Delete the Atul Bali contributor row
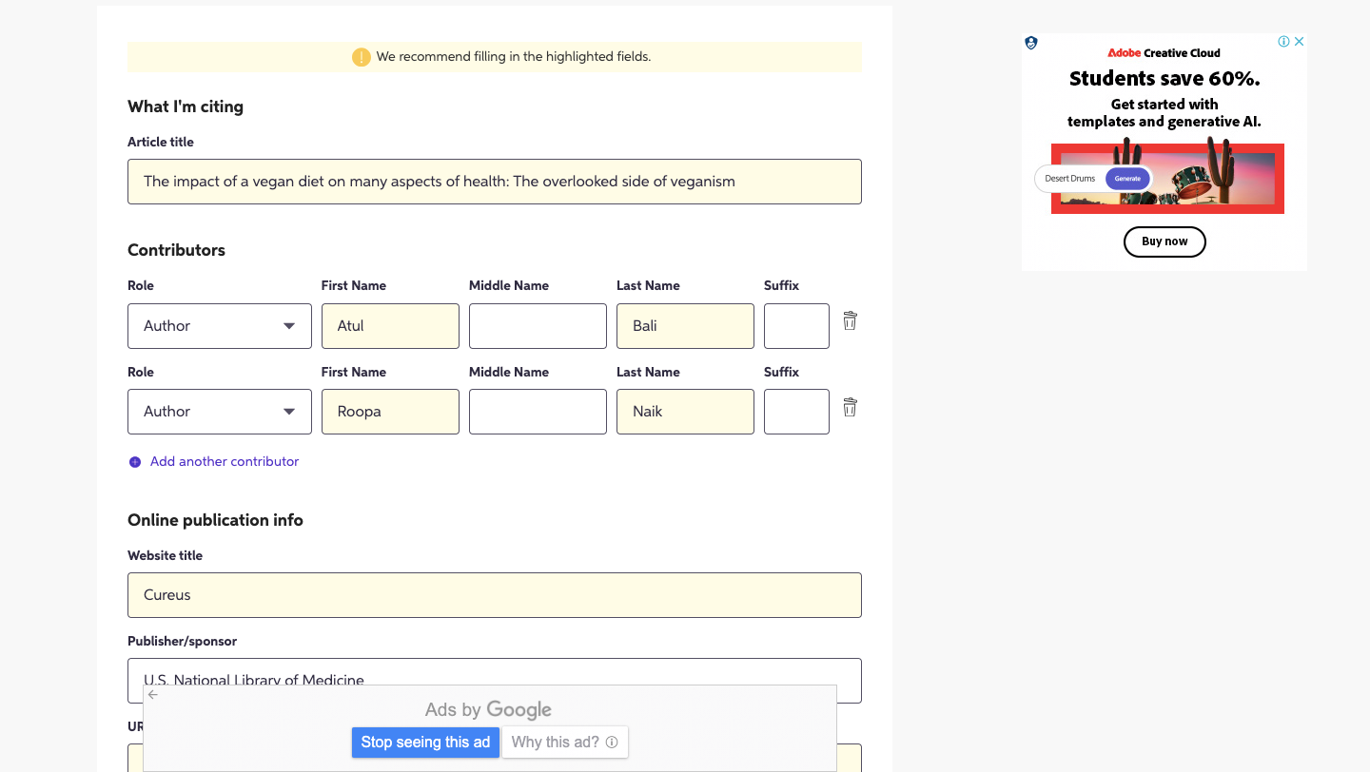Image resolution: width=1370 pixels, height=772 pixels. [x=850, y=321]
